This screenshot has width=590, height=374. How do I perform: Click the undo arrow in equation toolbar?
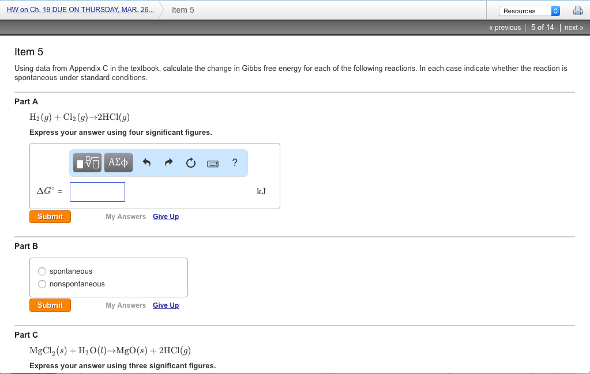[x=146, y=163]
